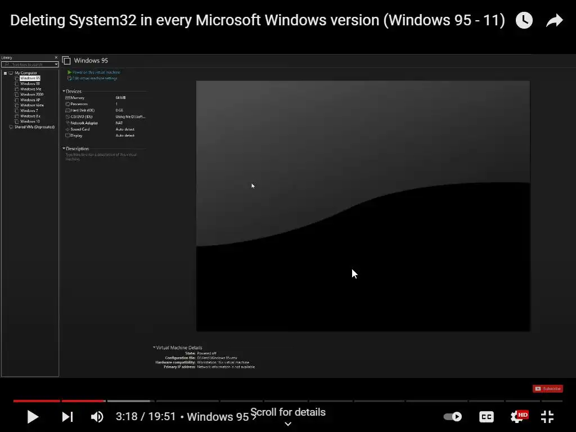Select the Windows 10 VM

30,121
